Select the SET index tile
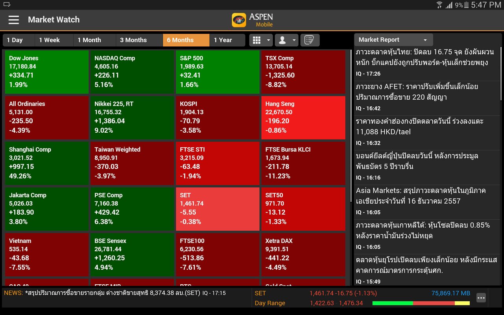504x315 pixels. [x=218, y=209]
